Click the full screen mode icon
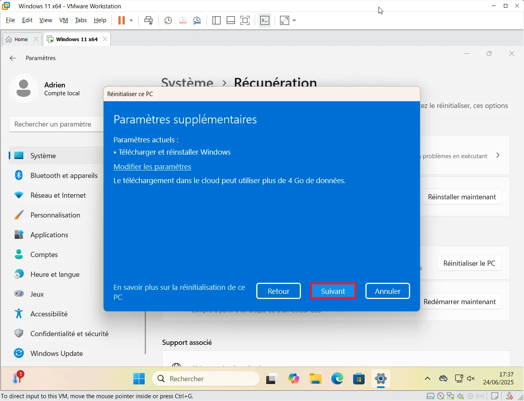 pyautogui.click(x=245, y=21)
